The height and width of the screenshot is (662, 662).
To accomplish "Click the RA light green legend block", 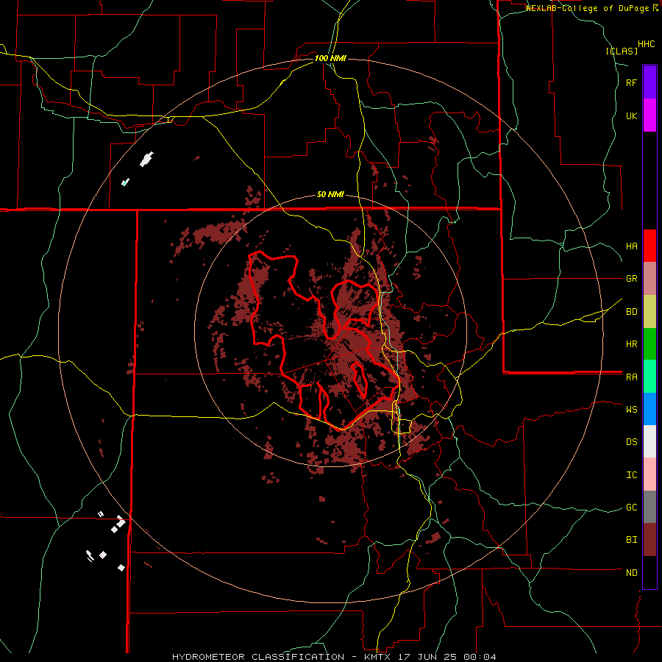I will point(649,377).
